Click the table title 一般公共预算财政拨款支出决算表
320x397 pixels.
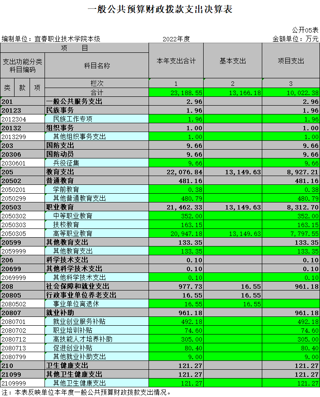point(160,9)
